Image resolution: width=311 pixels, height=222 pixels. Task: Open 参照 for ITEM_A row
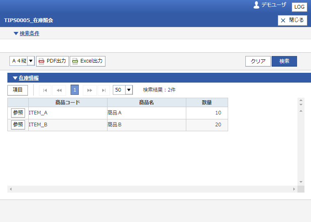pyautogui.click(x=18, y=113)
